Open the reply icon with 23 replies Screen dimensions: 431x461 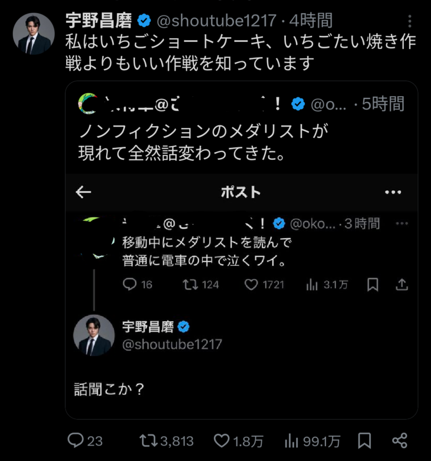click(x=75, y=441)
